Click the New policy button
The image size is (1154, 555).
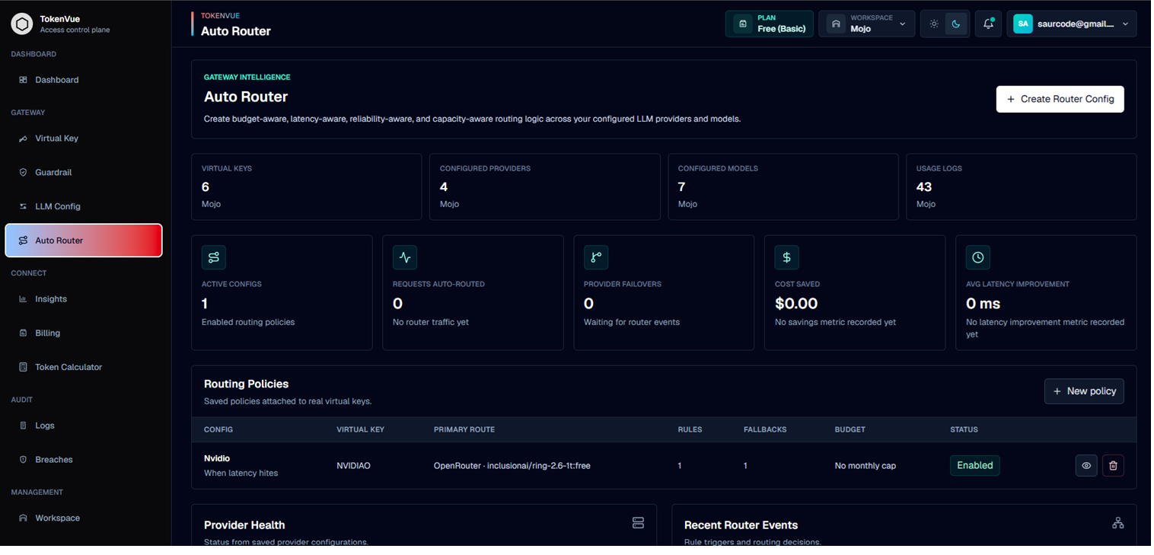click(1084, 391)
